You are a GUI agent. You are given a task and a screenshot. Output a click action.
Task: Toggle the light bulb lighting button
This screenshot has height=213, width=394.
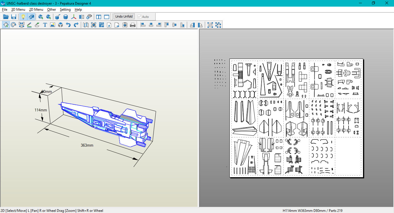tap(23, 17)
